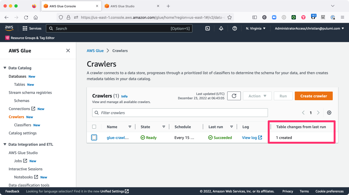Open the AdministratorAccess account dropdown

pyautogui.click(x=309, y=28)
